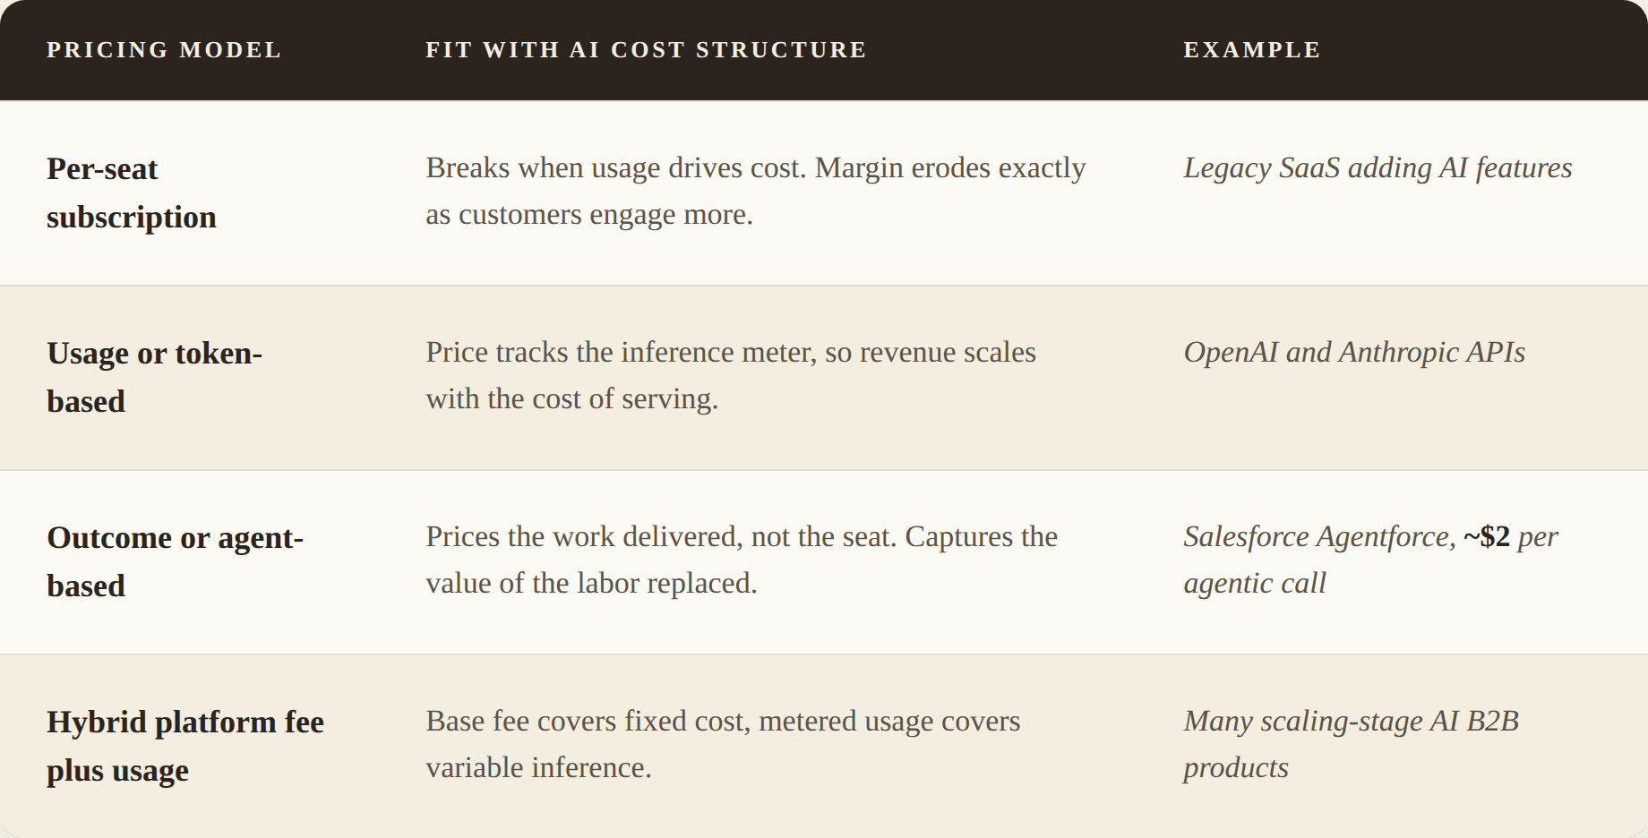Click the PRICING MODEL column header

(164, 50)
